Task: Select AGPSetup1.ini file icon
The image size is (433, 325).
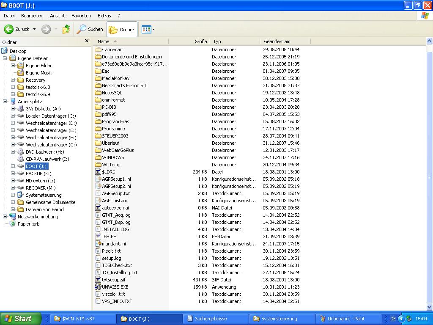Action: coord(98,179)
